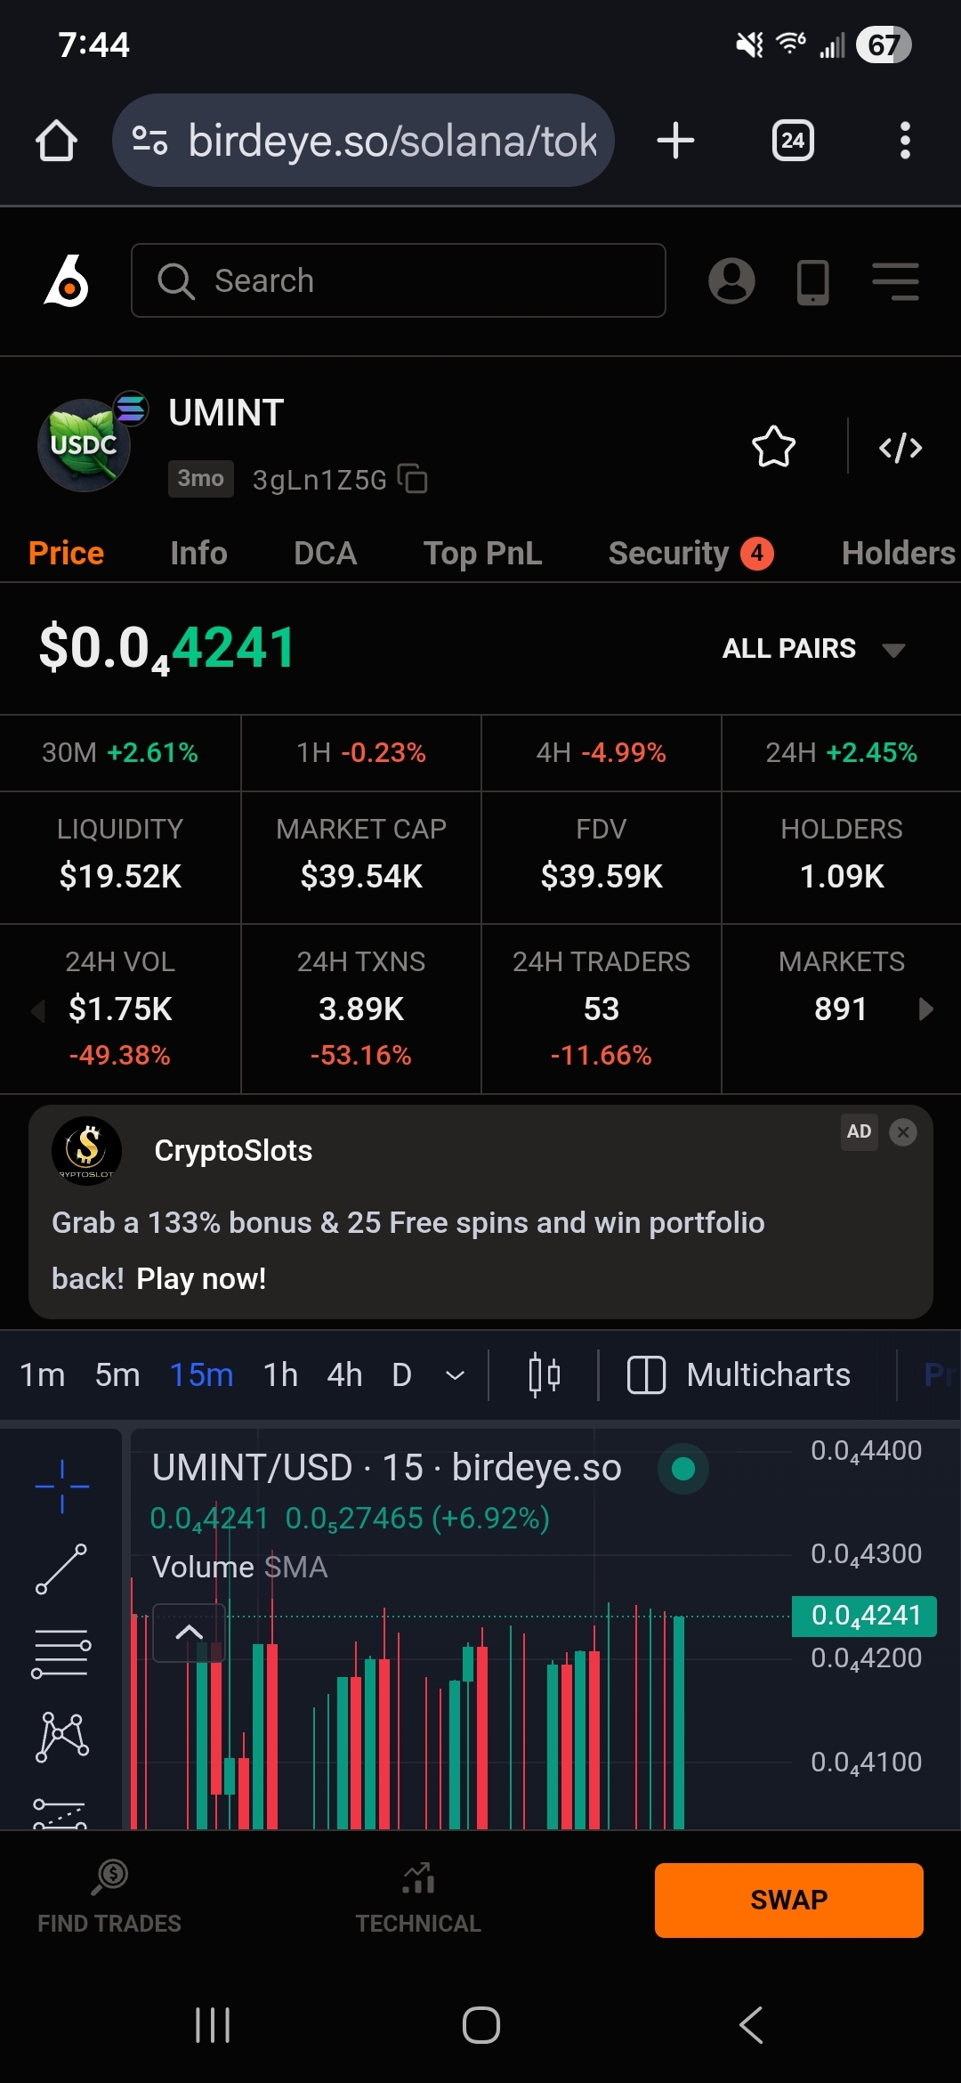Open the embed code icon
Screen dimensions: 961x2083
[x=900, y=448]
